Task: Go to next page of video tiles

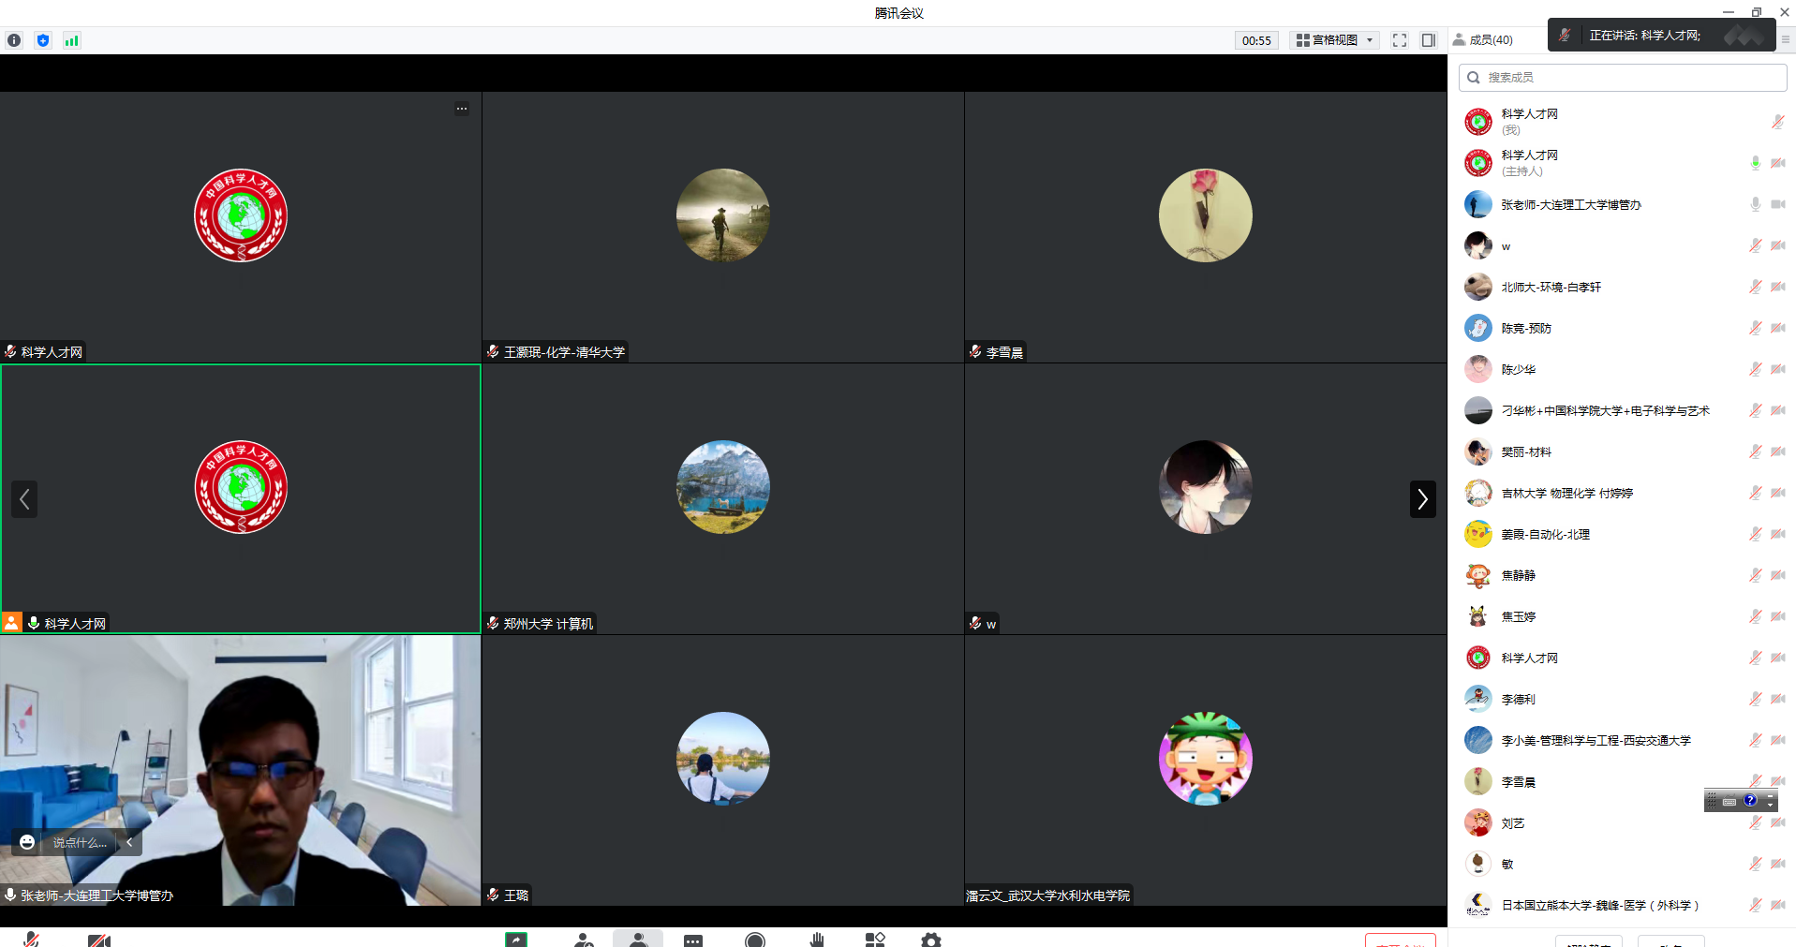Action: point(1422,499)
